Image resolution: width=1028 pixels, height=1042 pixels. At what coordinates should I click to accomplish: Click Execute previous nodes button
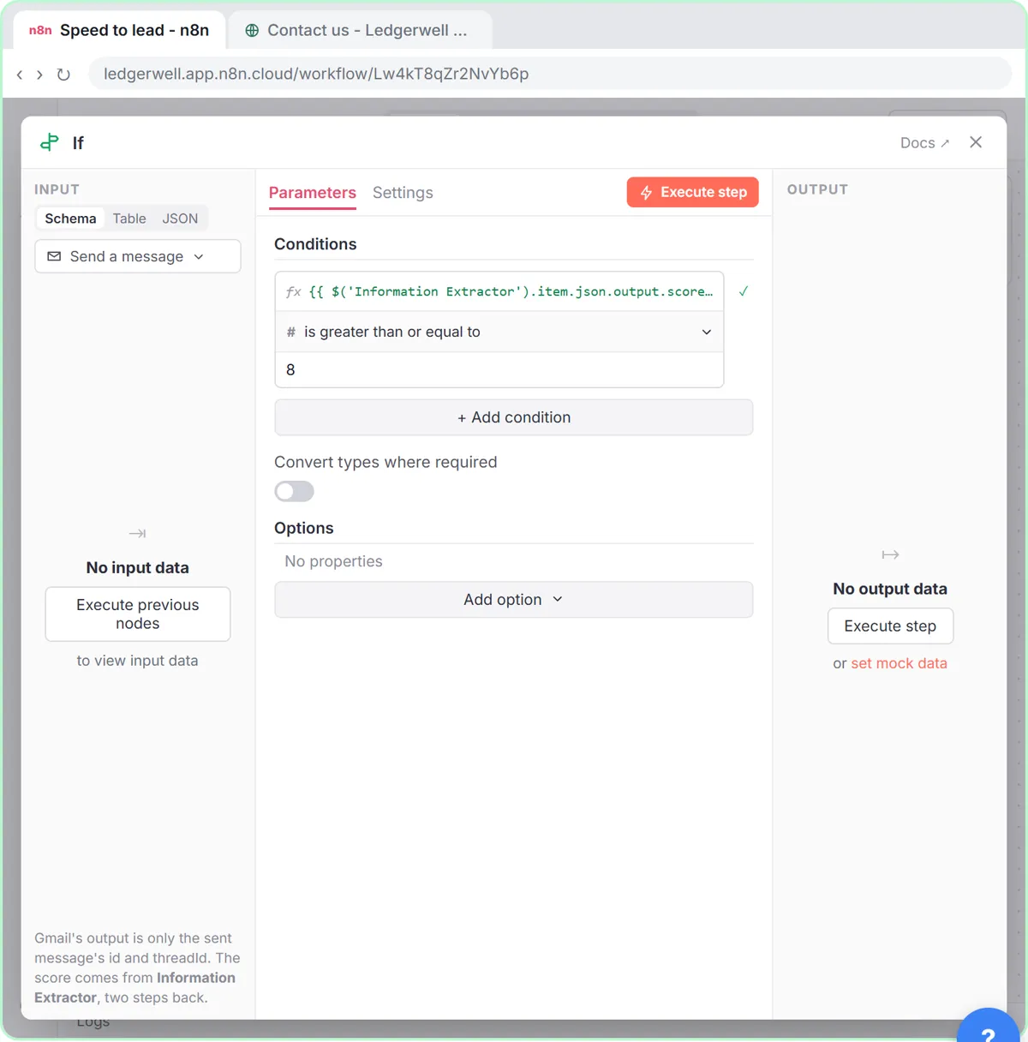[138, 614]
